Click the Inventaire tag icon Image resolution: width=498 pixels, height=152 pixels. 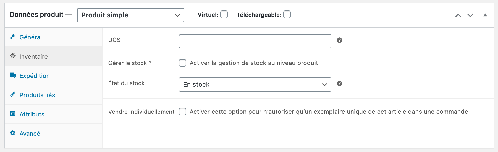(x=13, y=56)
